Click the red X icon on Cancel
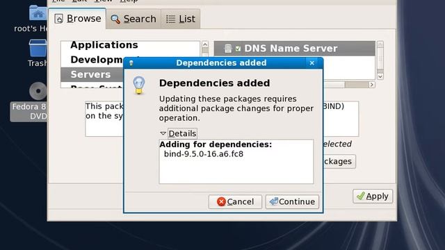This screenshot has height=250, width=445. point(221,201)
